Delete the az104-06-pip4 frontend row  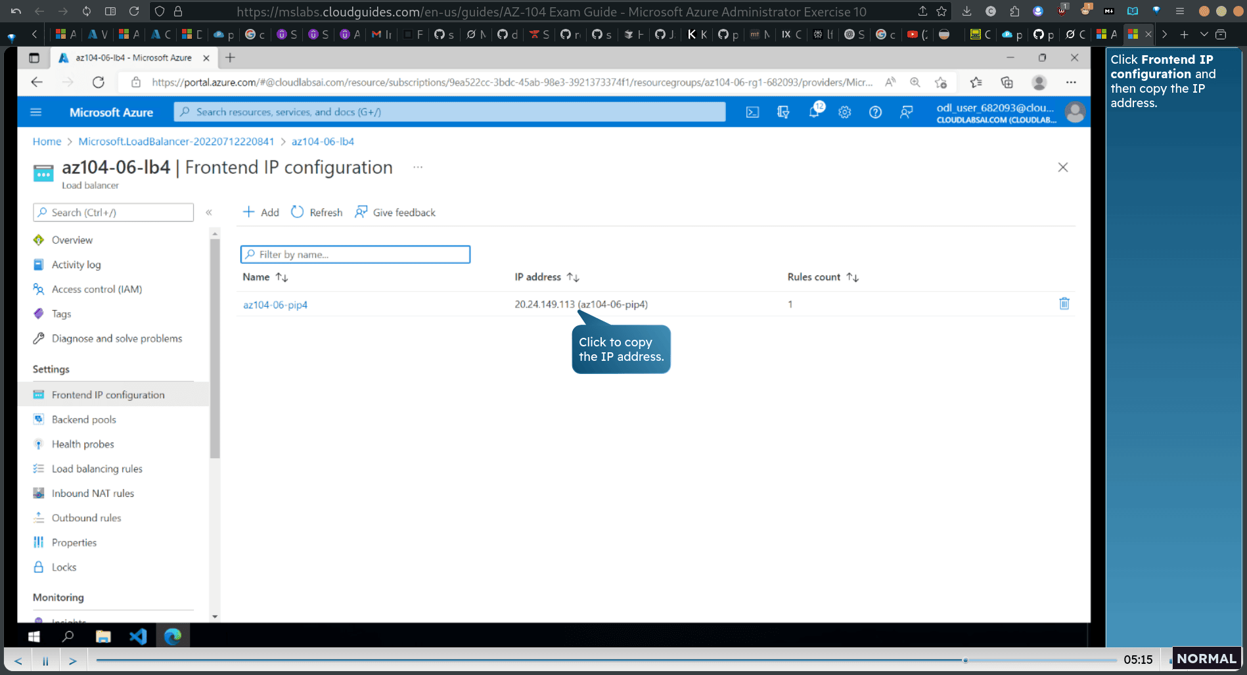pyautogui.click(x=1064, y=304)
